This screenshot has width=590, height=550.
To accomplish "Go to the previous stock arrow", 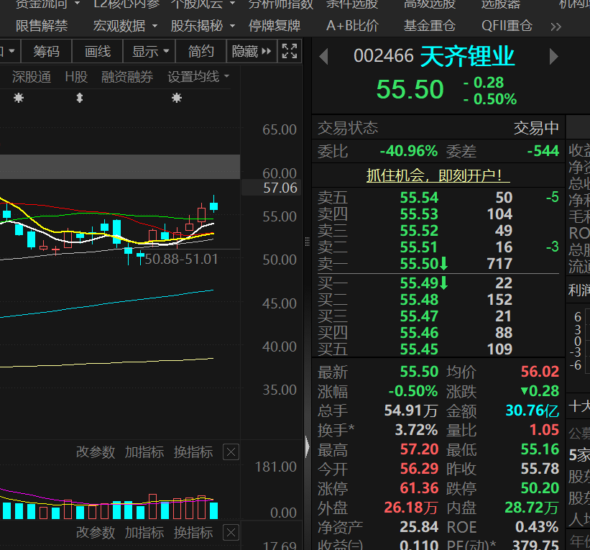I will (323, 57).
